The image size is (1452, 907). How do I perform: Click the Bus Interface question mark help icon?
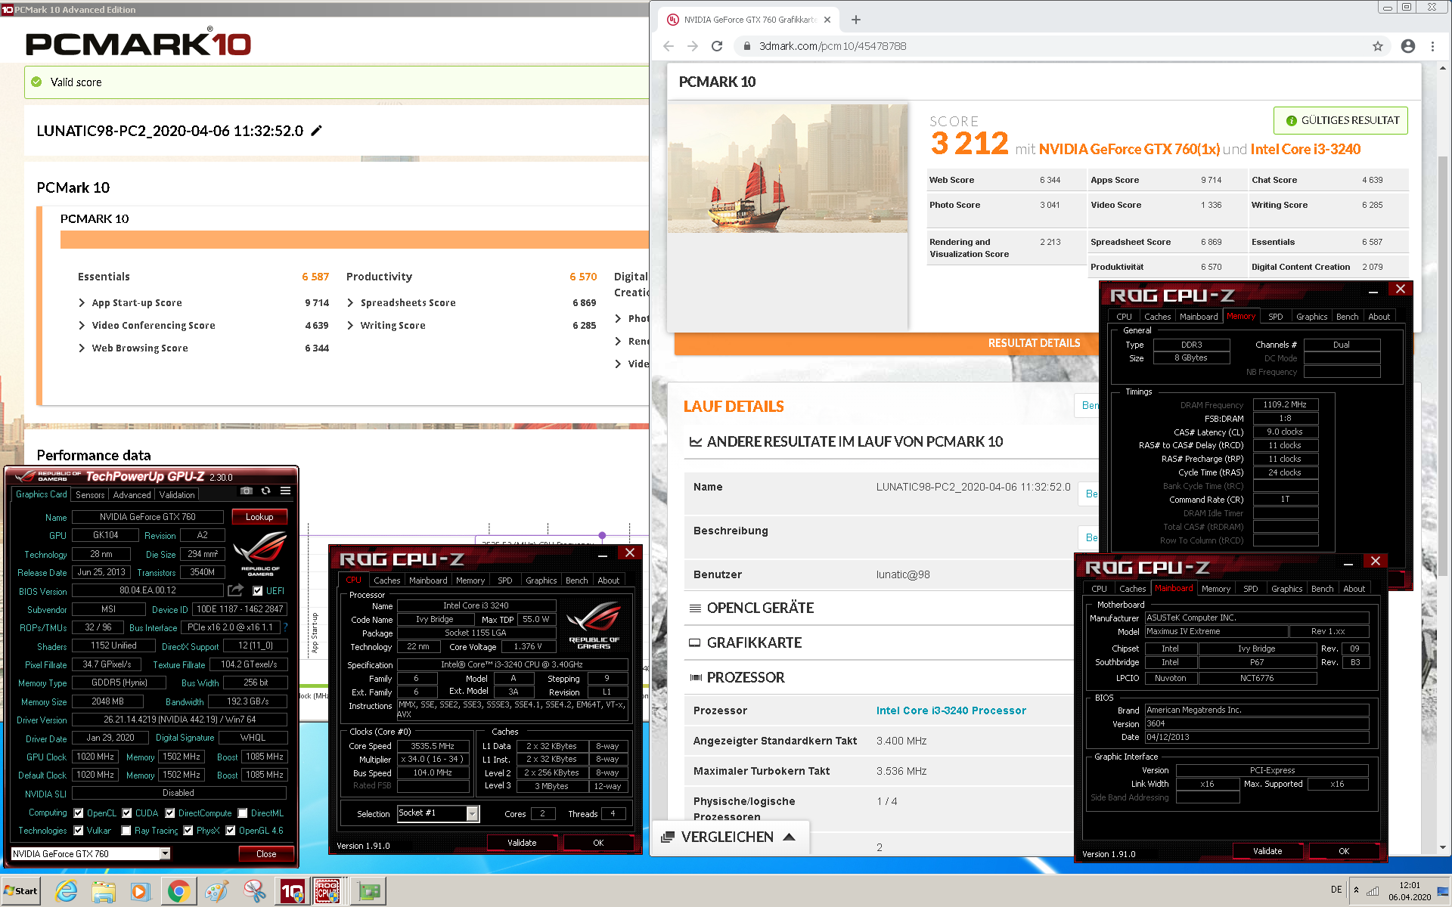click(x=285, y=627)
